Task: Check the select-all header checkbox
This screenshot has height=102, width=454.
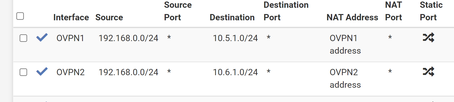Action: pos(20,16)
